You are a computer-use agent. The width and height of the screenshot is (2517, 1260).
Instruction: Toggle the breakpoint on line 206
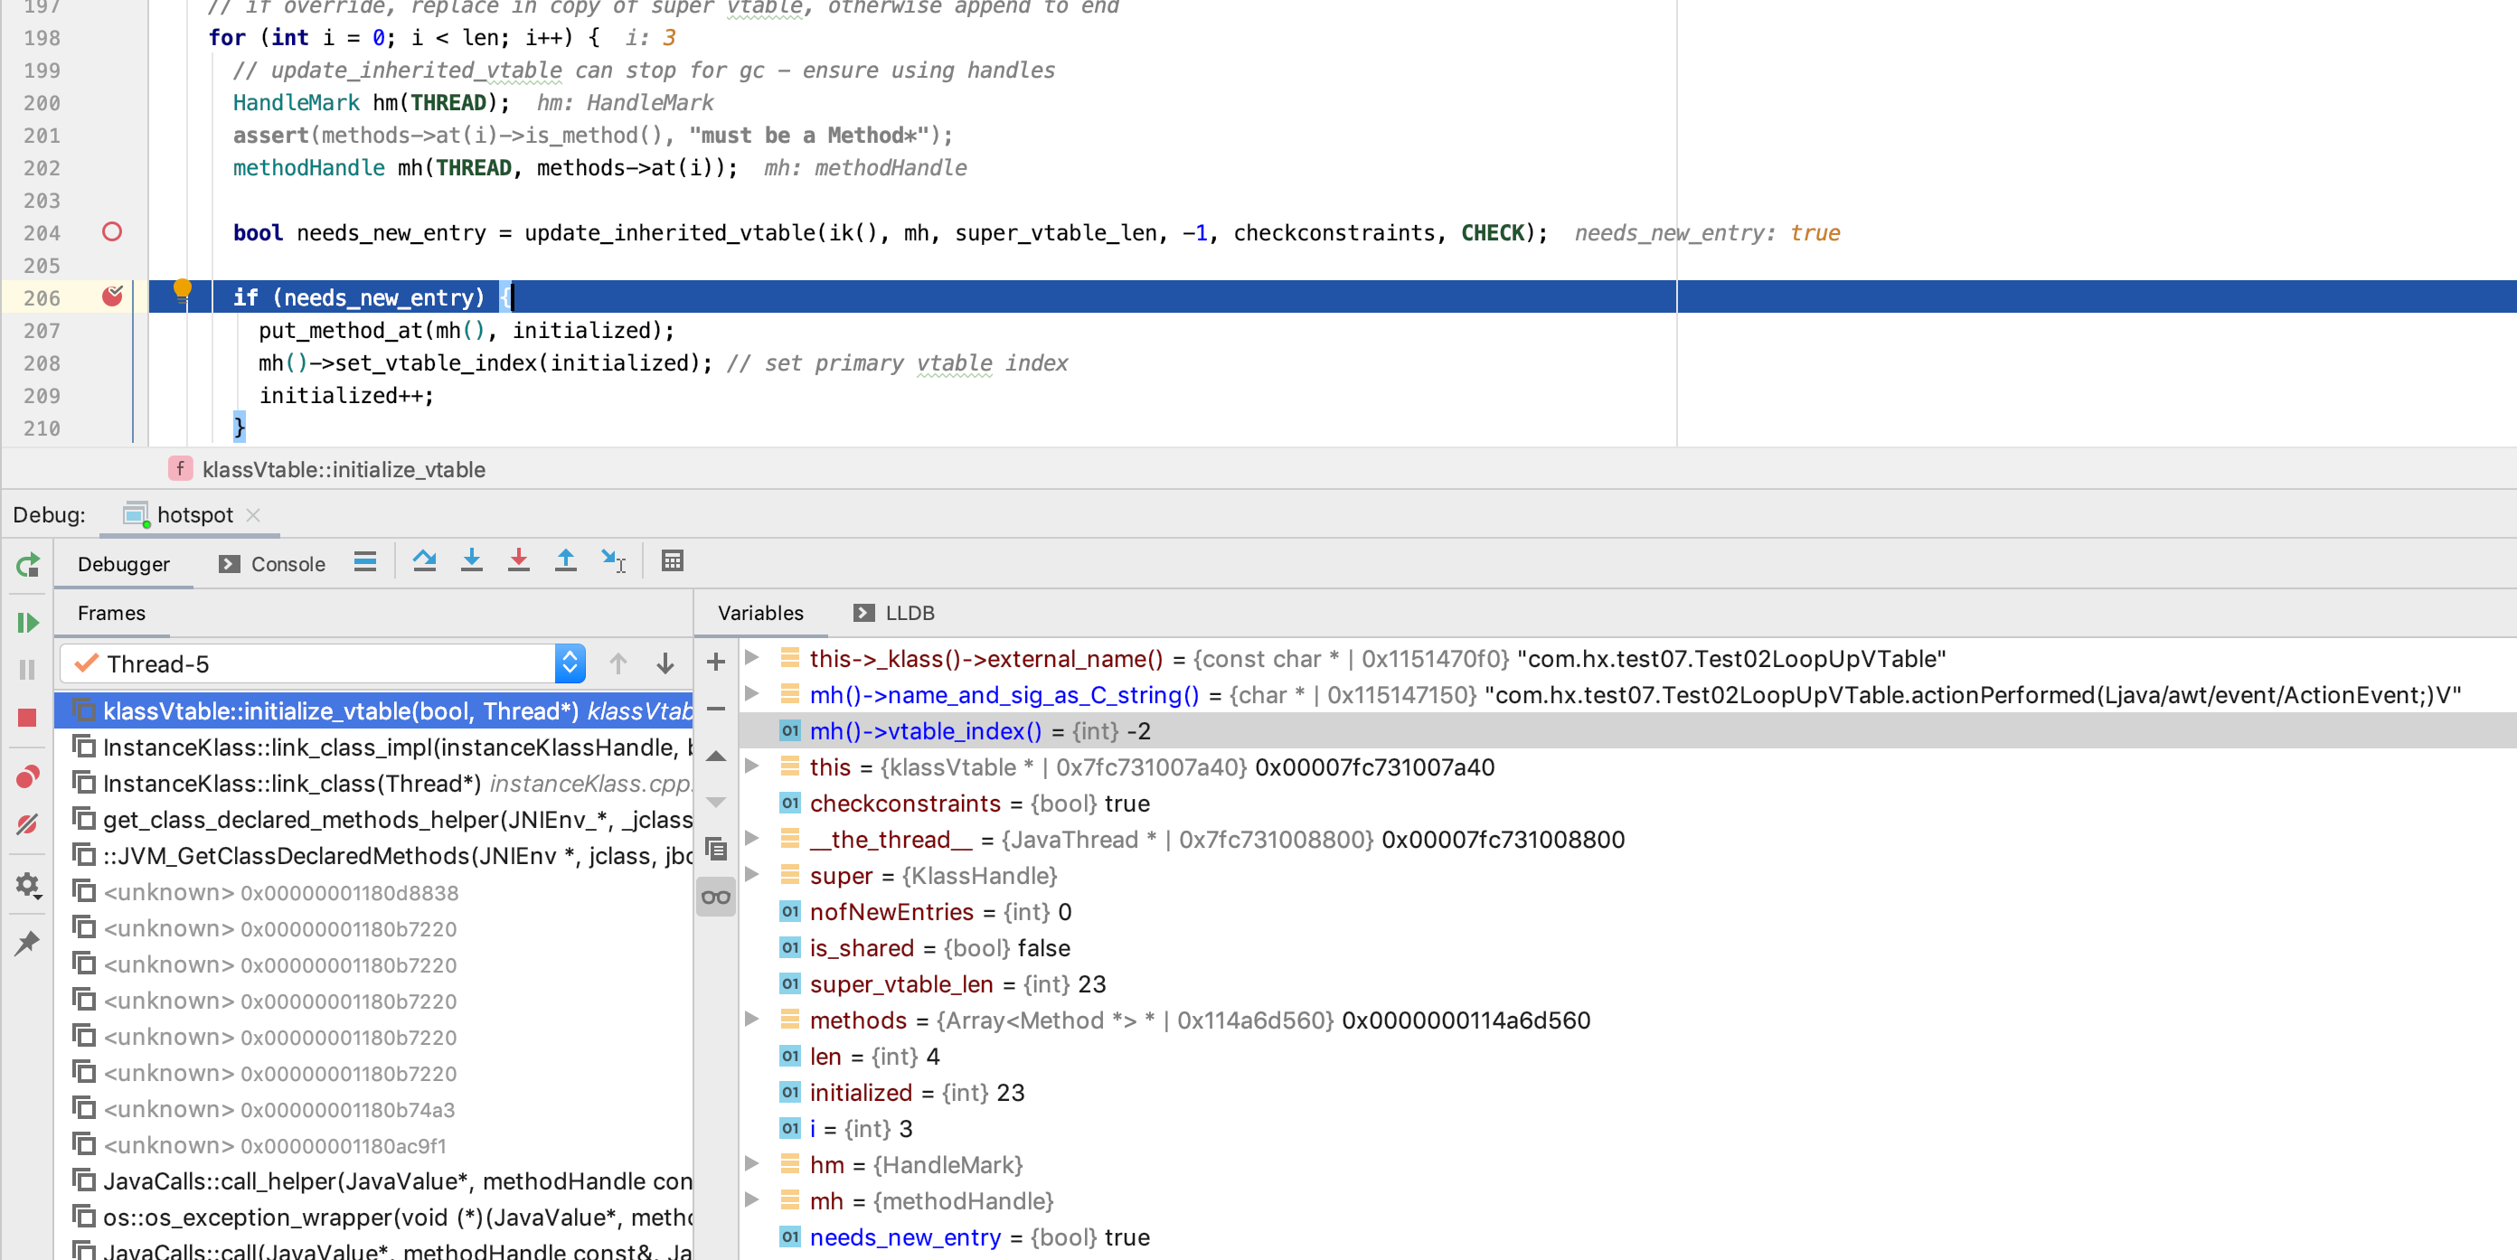coord(112,297)
